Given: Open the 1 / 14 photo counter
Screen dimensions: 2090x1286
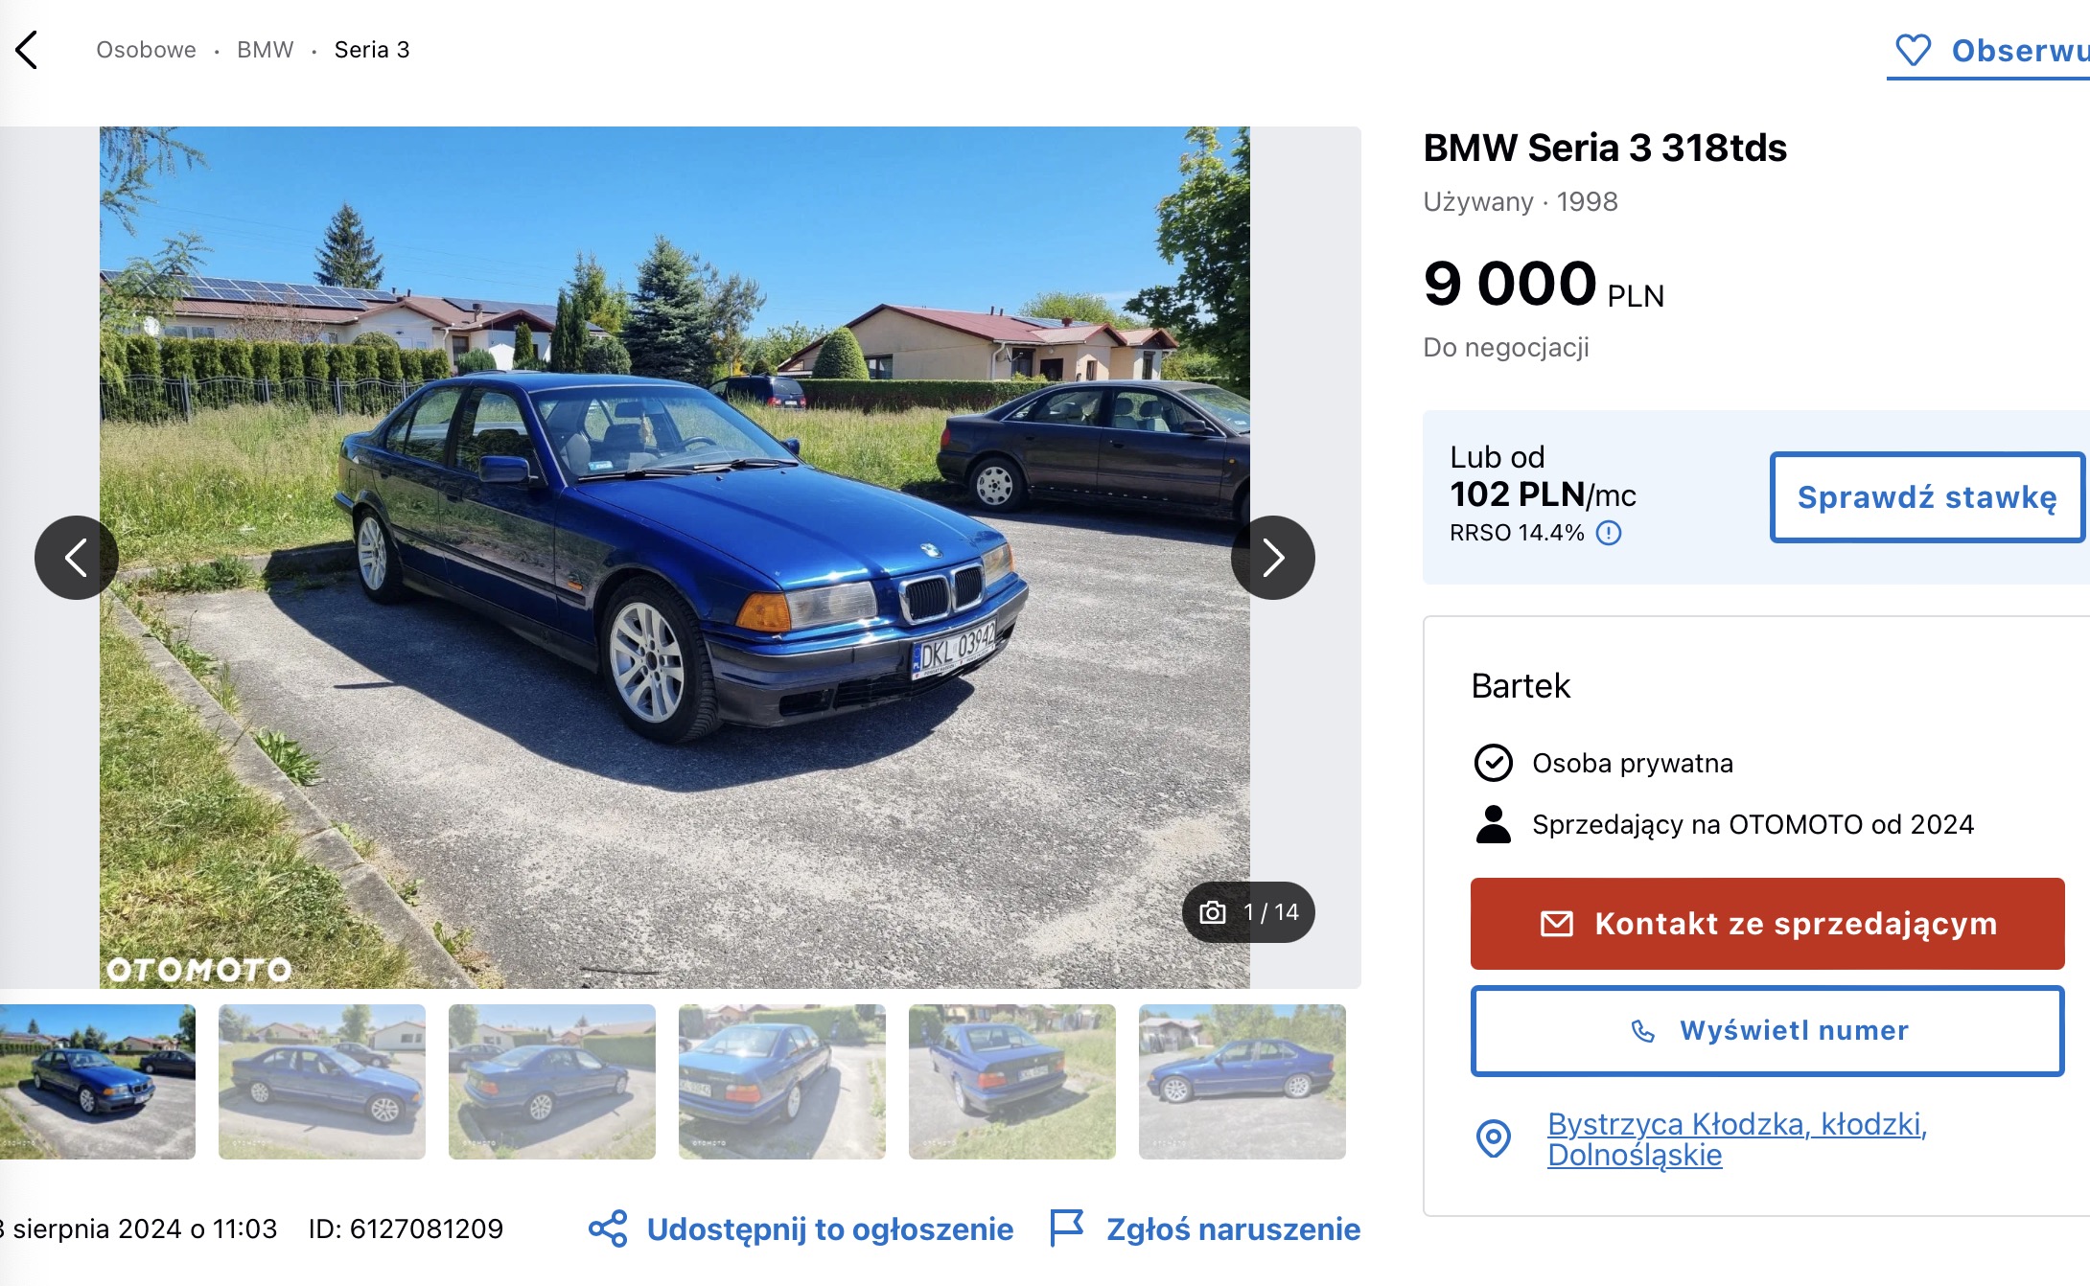Looking at the screenshot, I should (x=1249, y=912).
